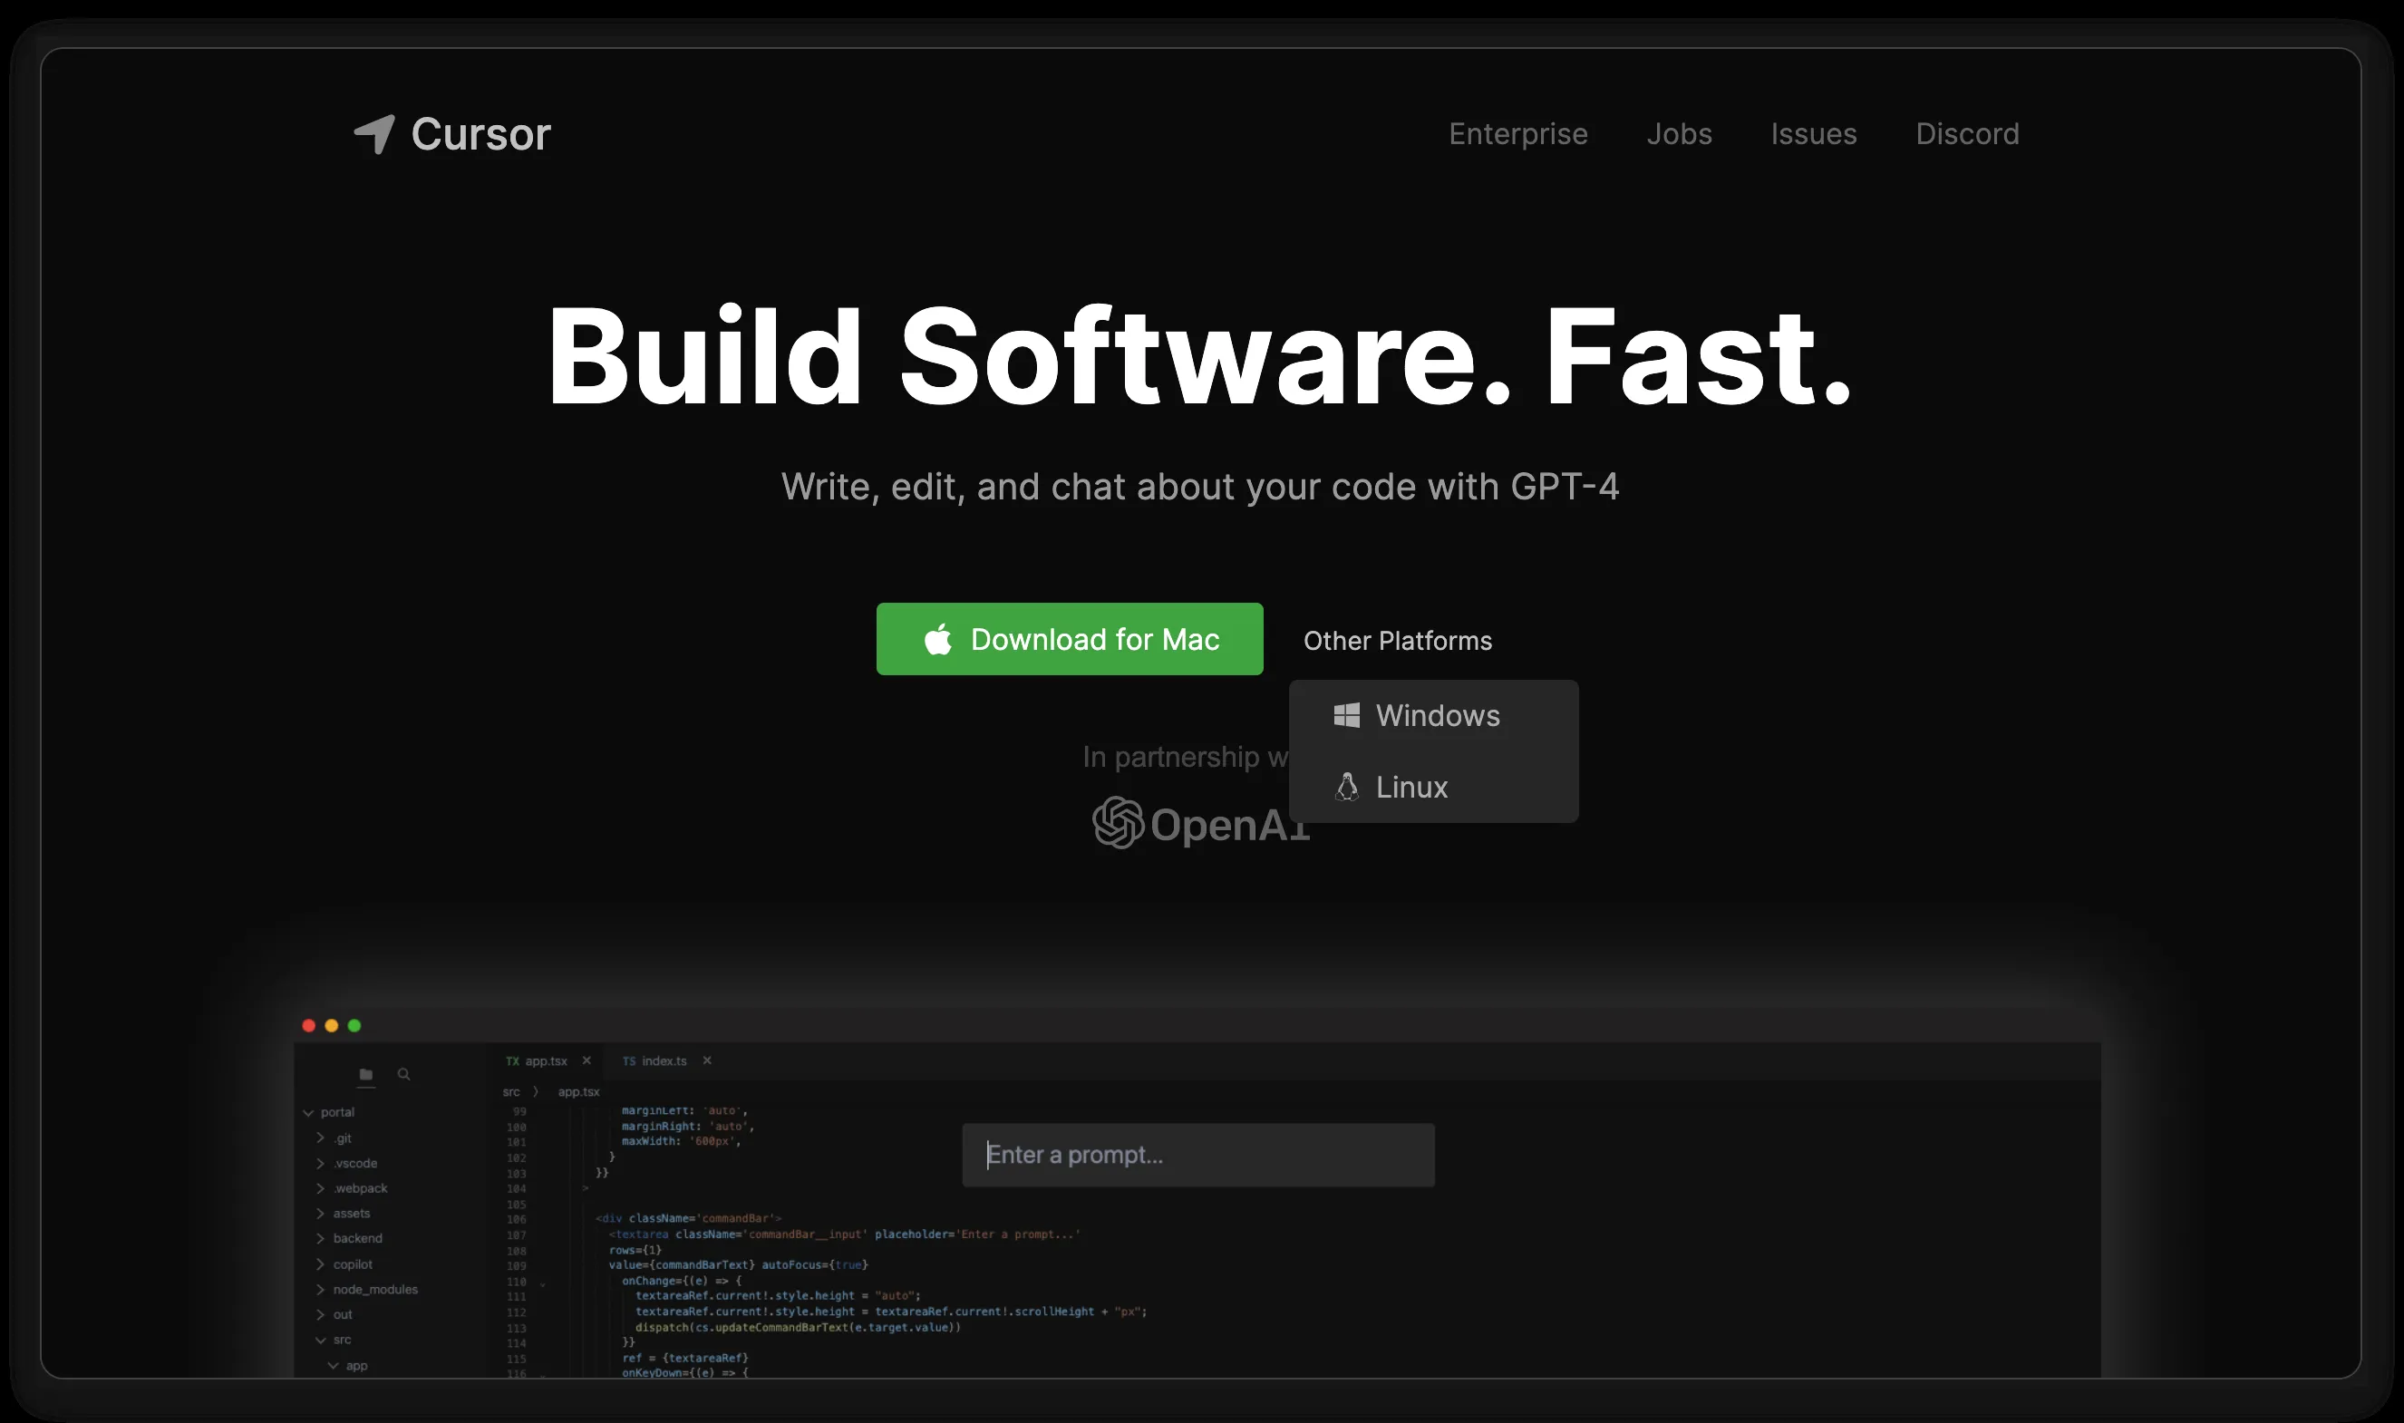Select Linux from the platforms menu
The height and width of the screenshot is (1423, 2404).
click(1410, 788)
